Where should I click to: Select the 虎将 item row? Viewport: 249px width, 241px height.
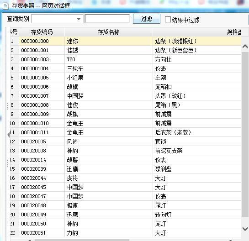[x=126, y=178]
